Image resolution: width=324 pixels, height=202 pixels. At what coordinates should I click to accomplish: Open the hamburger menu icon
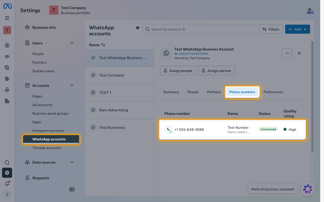coord(7,18)
